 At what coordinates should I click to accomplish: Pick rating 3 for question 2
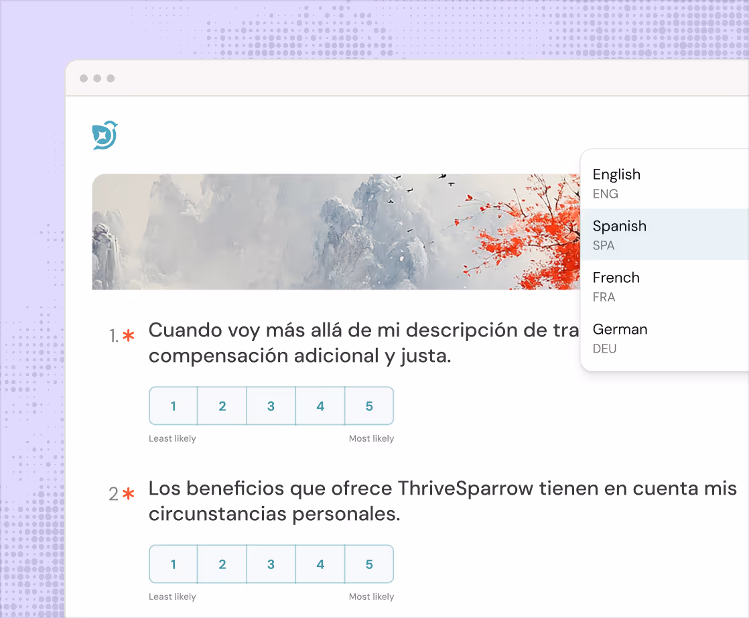[x=271, y=564]
